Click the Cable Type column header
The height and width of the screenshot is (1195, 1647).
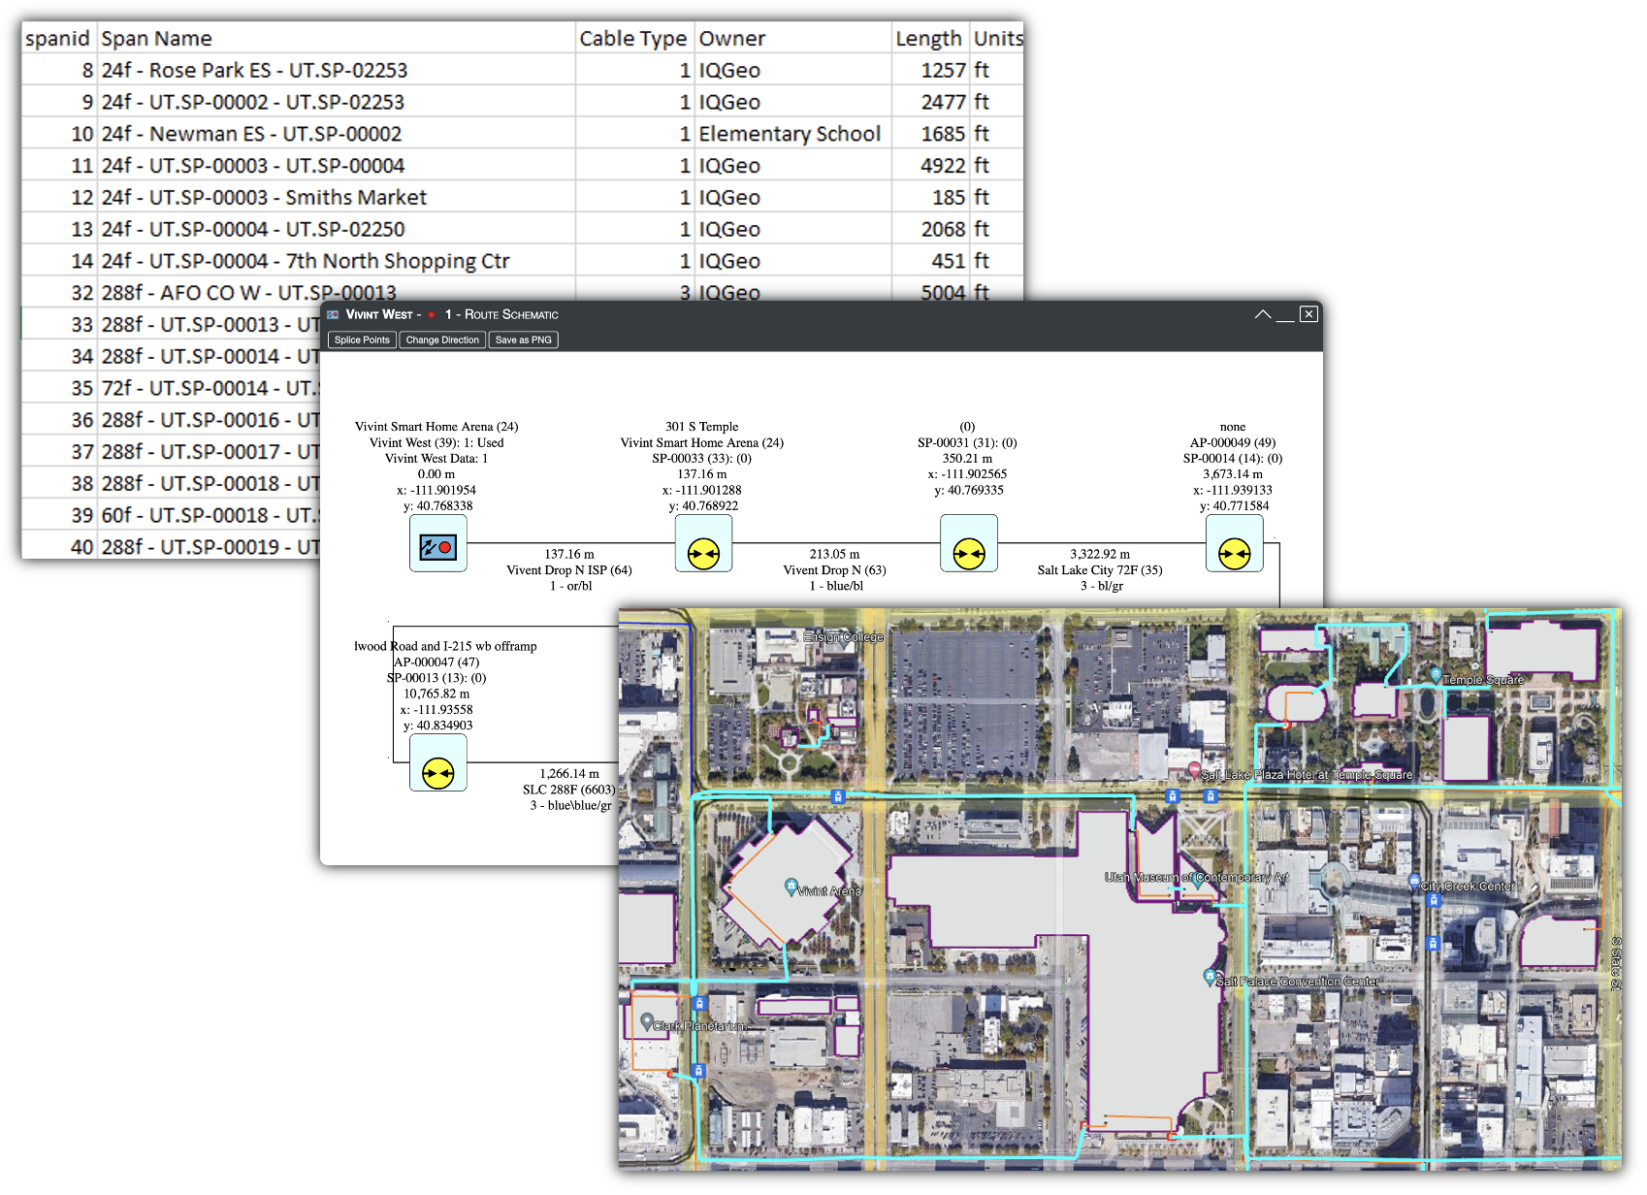click(x=634, y=38)
